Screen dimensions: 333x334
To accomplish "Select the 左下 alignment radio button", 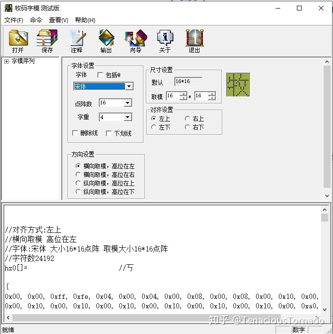I will 153,127.
